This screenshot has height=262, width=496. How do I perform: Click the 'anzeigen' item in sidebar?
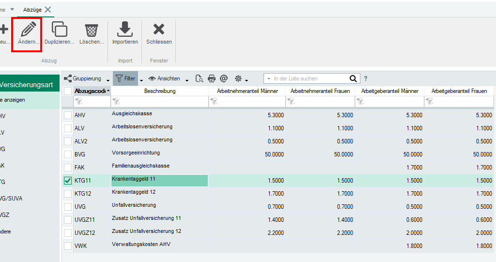tap(30, 100)
